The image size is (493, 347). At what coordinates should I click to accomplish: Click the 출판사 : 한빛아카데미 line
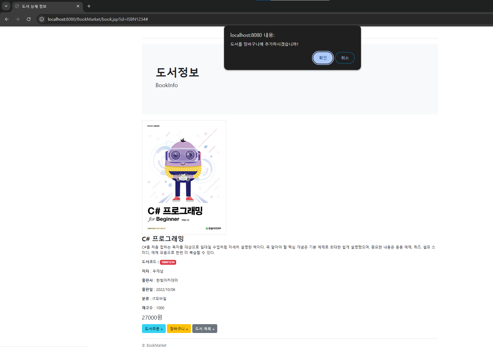point(160,280)
